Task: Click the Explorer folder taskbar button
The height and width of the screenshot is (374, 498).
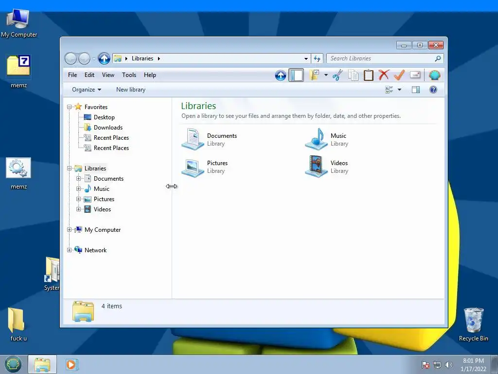Action: (42, 364)
